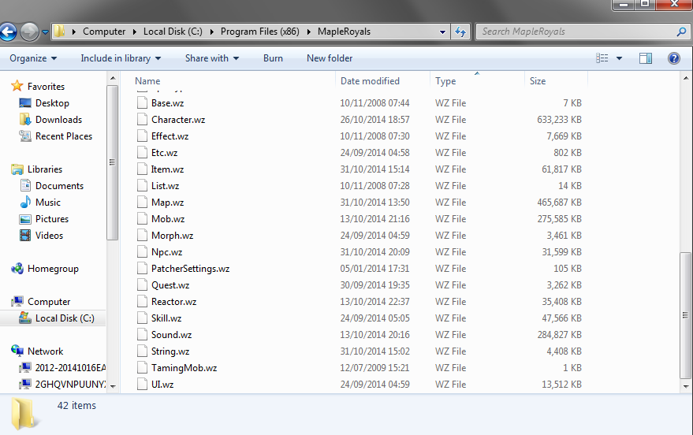Select the Map.wz file icon

point(142,203)
